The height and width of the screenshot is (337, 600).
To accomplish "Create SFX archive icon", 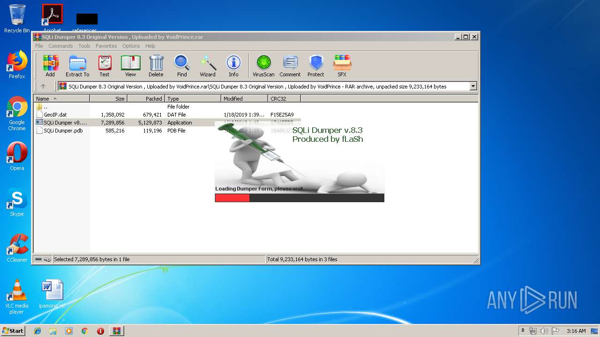I will click(x=342, y=66).
